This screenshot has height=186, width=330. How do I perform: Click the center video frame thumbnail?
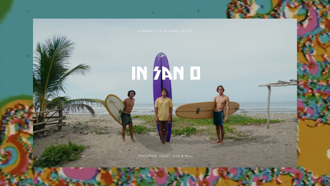tap(165, 93)
